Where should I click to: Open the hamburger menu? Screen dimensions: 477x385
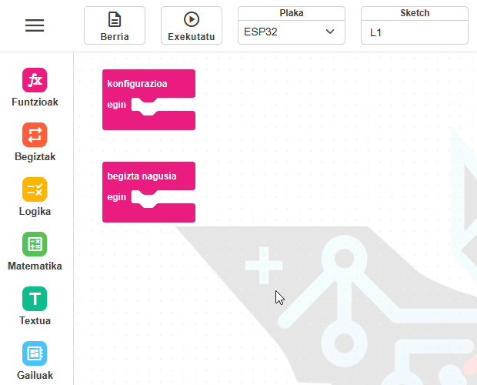click(35, 25)
